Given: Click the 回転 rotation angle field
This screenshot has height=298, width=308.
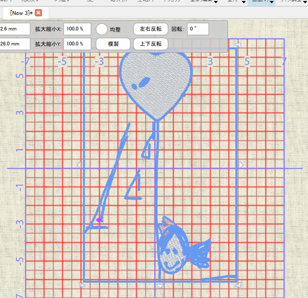Looking at the screenshot, I should 198,29.
